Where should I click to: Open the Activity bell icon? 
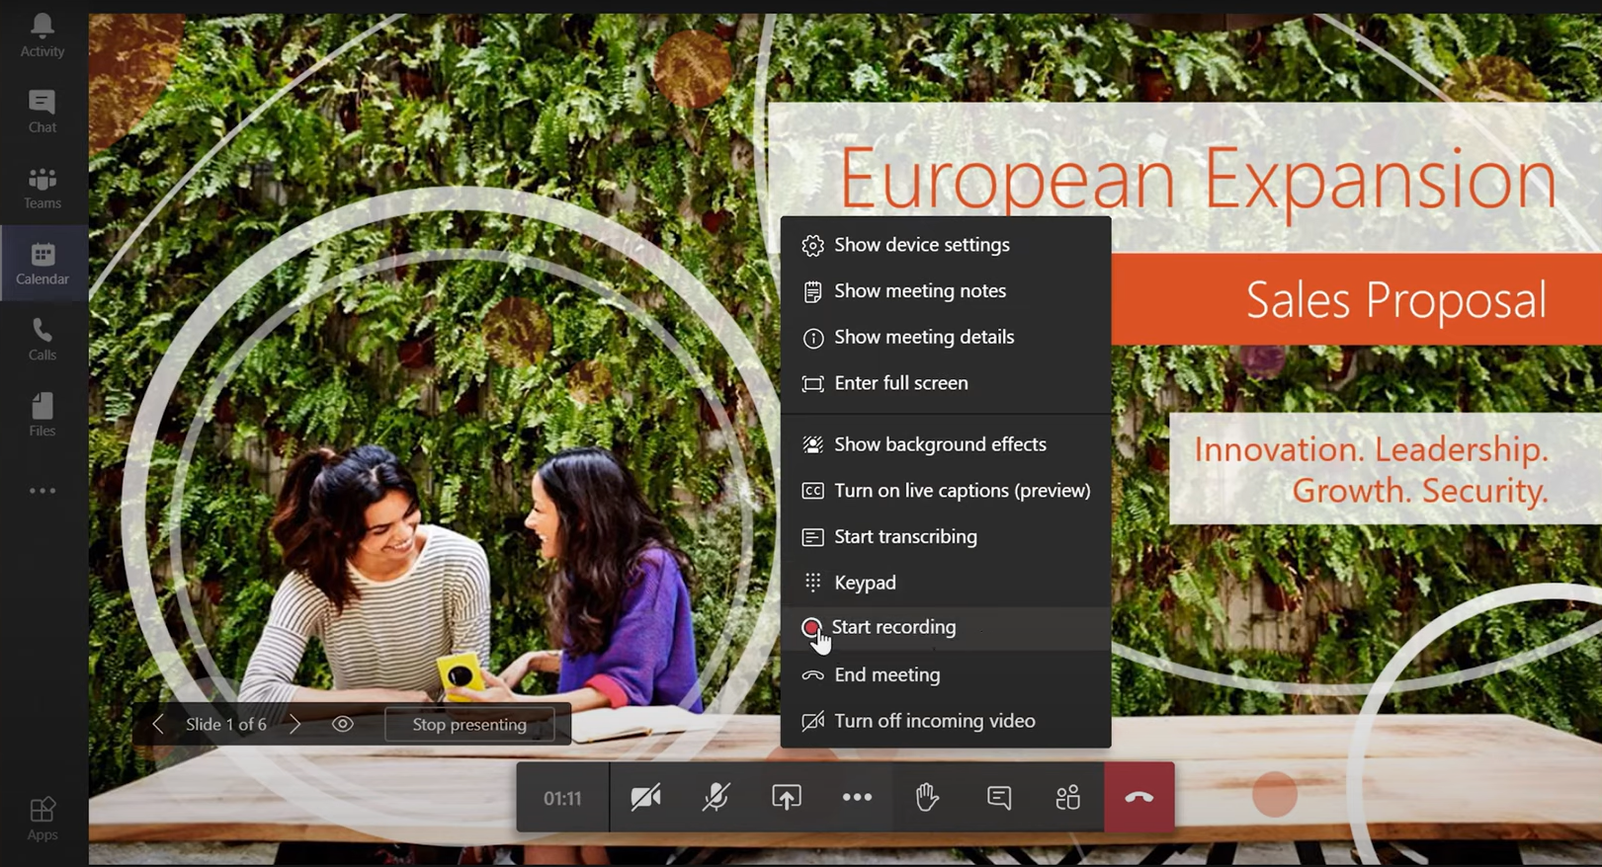(42, 35)
